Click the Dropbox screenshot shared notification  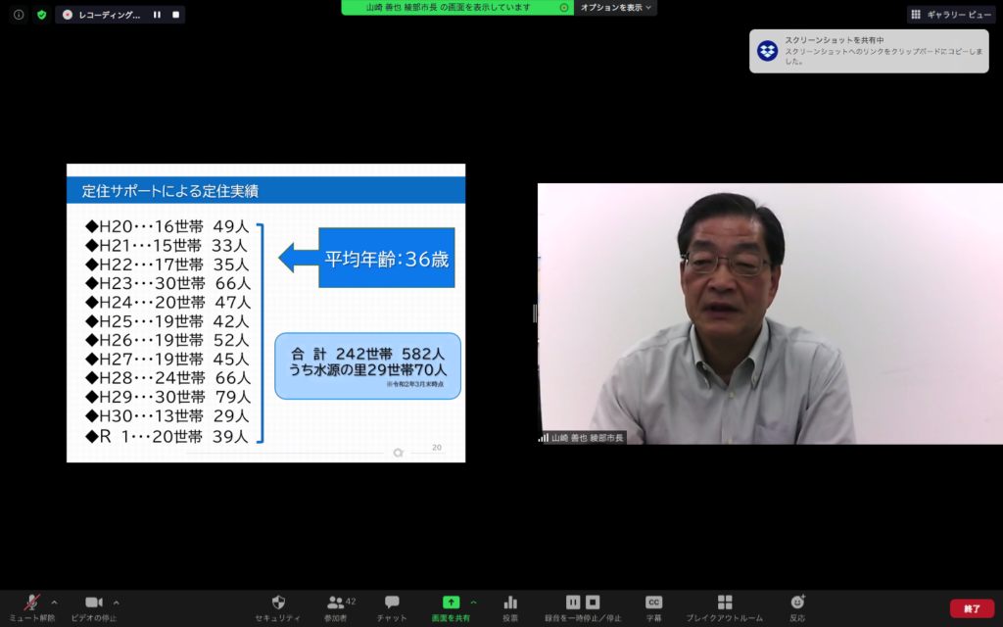[x=869, y=51]
